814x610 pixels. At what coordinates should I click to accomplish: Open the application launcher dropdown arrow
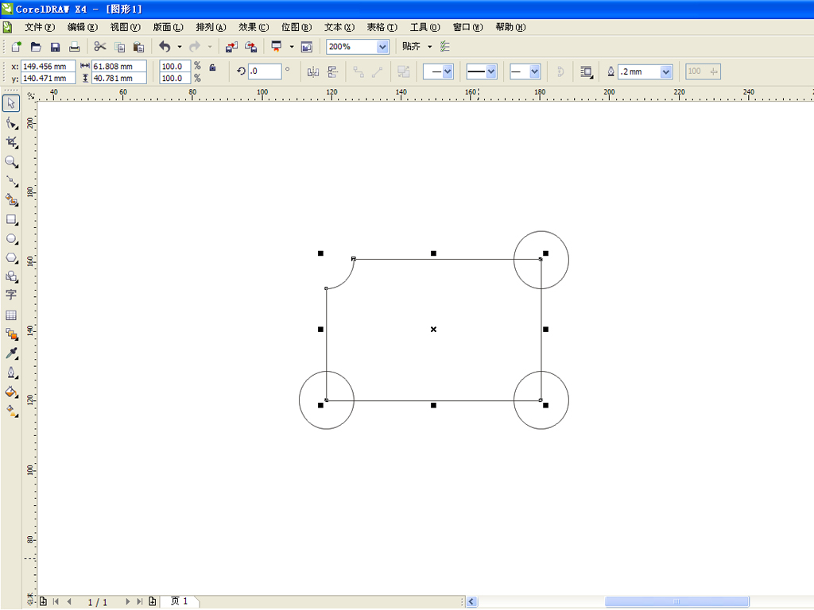pos(292,47)
